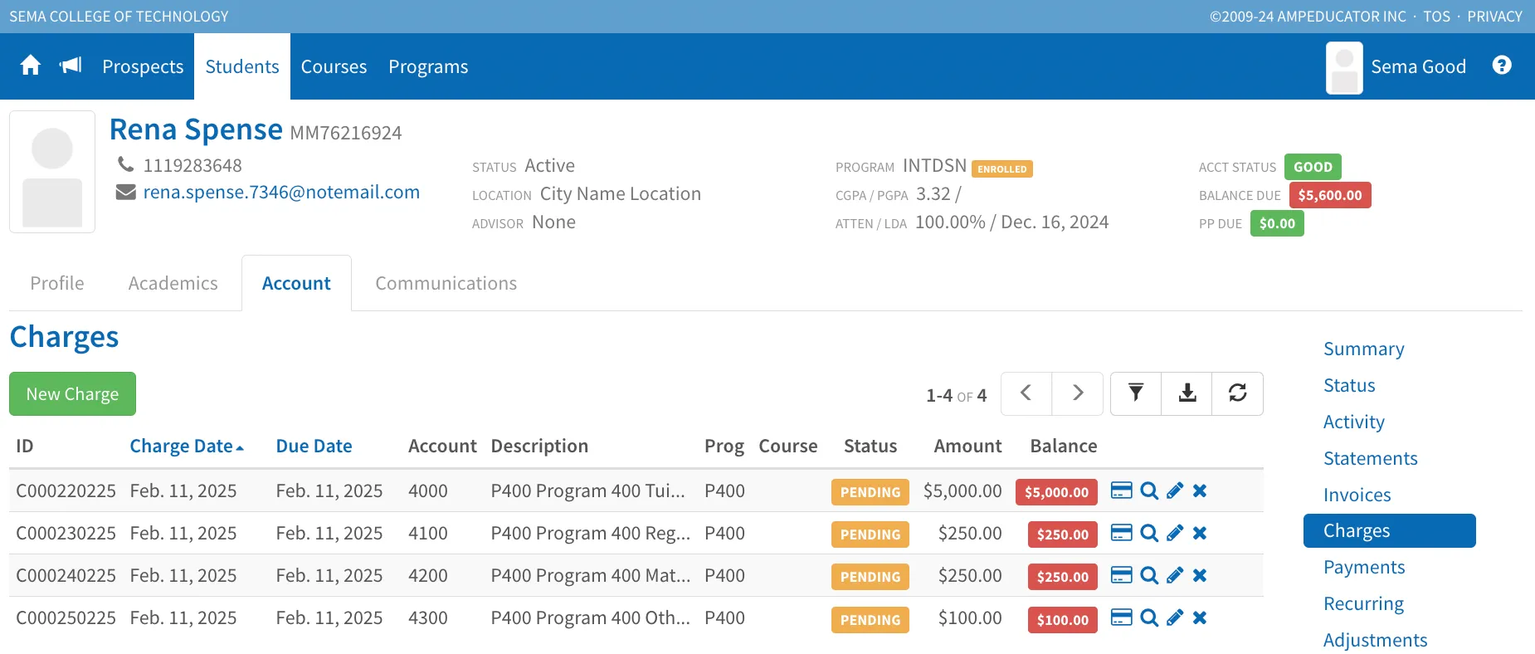
Task: Open the help question mark icon
Action: click(1501, 66)
